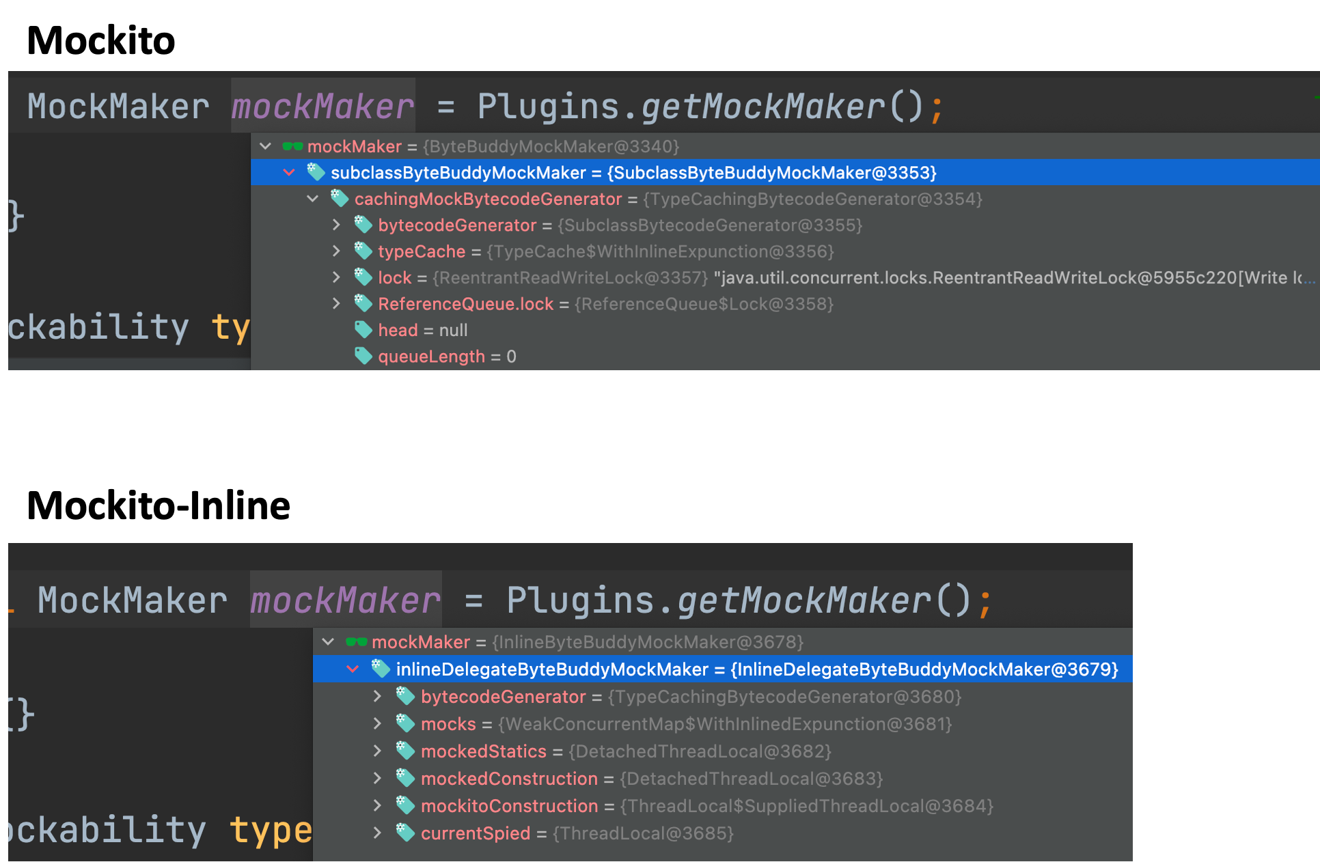Expand the ReentrantReadWriteLock lock node

336,277
